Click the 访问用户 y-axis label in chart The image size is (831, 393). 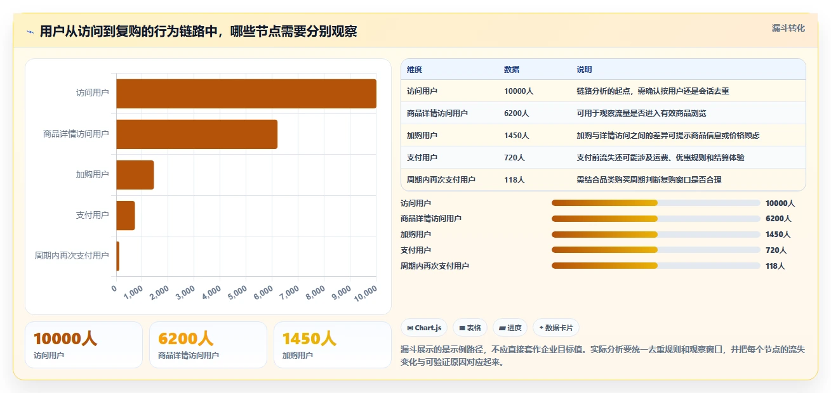pos(93,93)
